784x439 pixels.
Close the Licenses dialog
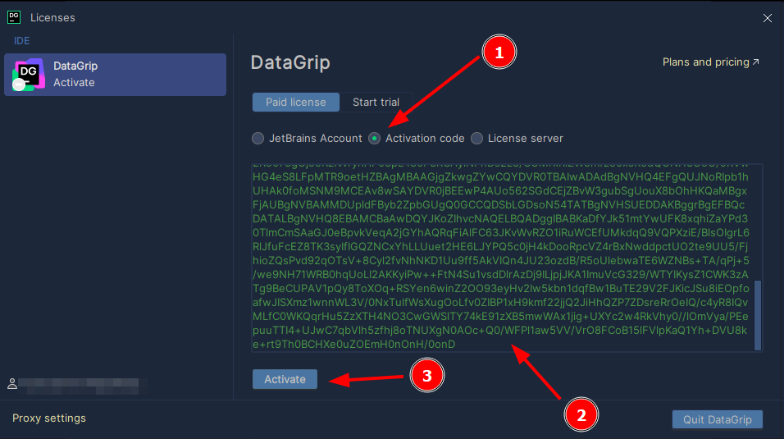click(x=768, y=18)
